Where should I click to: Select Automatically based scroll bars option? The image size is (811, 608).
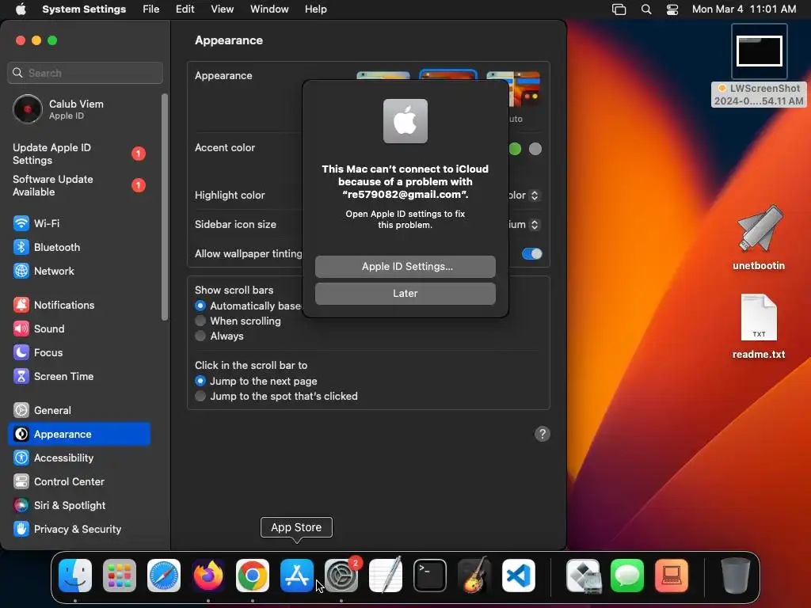[x=200, y=306]
